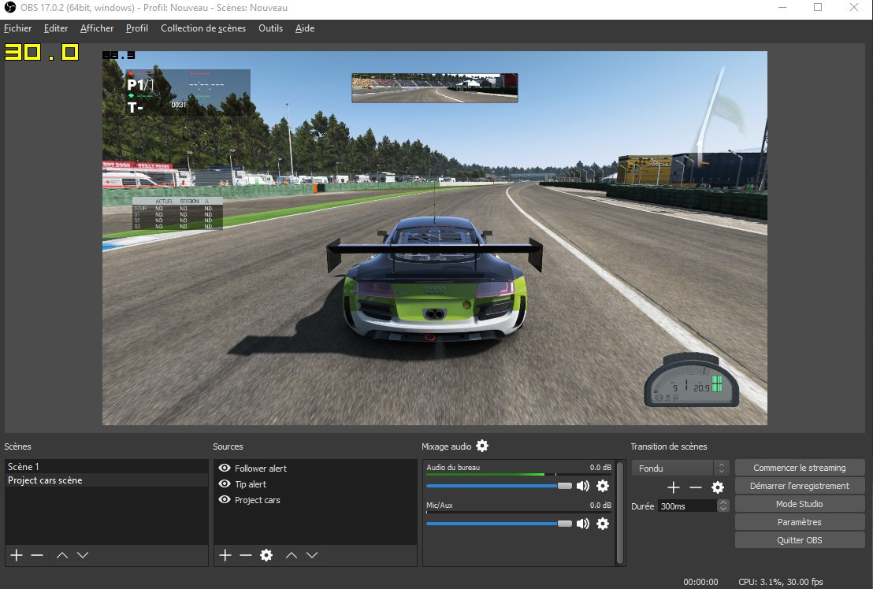The image size is (873, 589).
Task: Move scene down with arrow icon
Action: (83, 555)
